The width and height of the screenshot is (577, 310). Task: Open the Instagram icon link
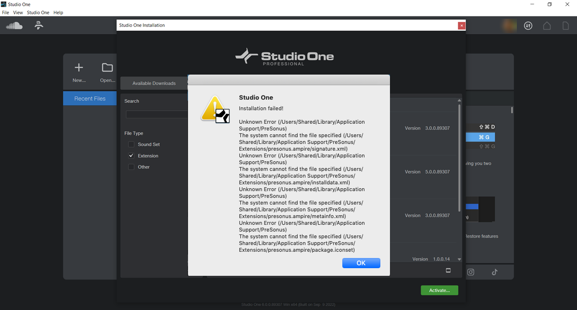coord(471,272)
